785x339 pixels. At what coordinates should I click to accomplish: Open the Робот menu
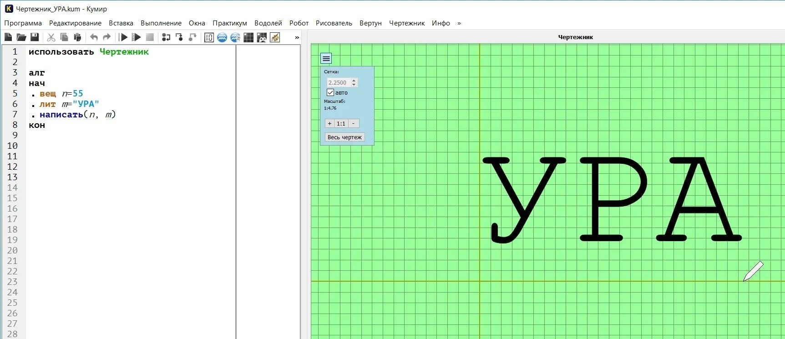click(x=299, y=23)
